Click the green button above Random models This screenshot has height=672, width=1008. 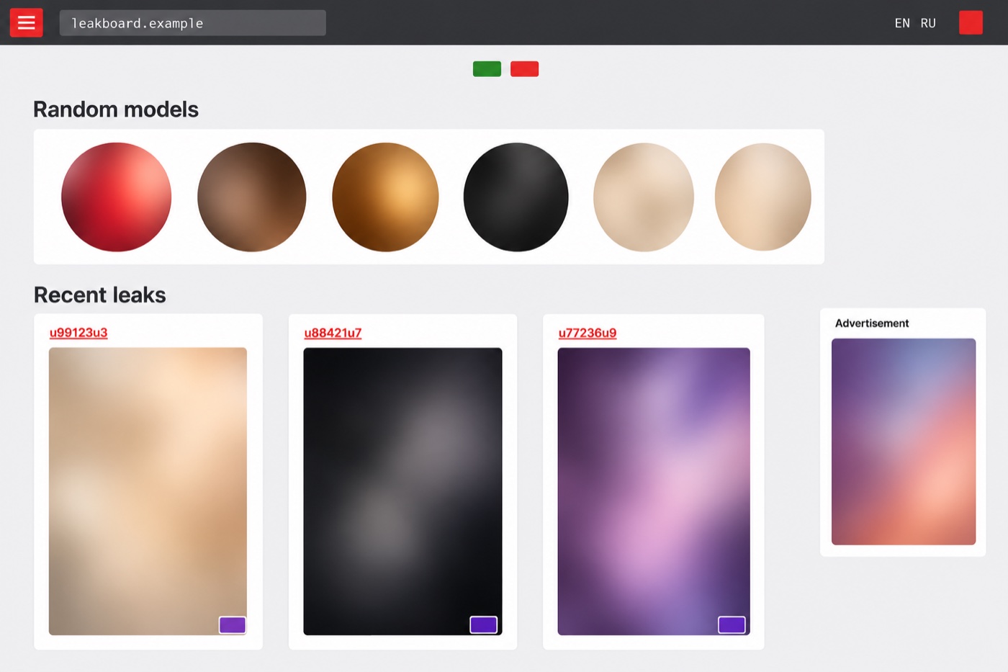point(487,68)
